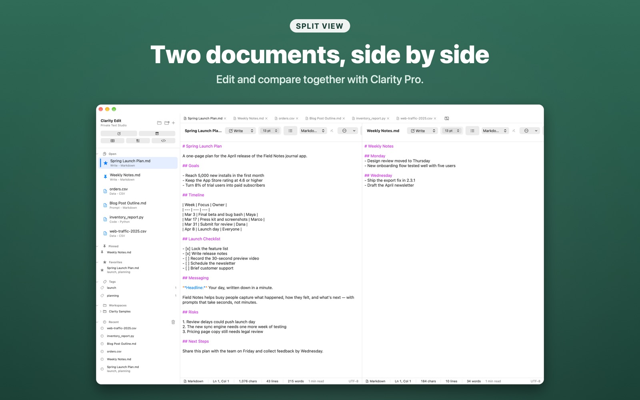Click the plus icon to create new document
Viewport: 640px width, 400px height.
(173, 123)
